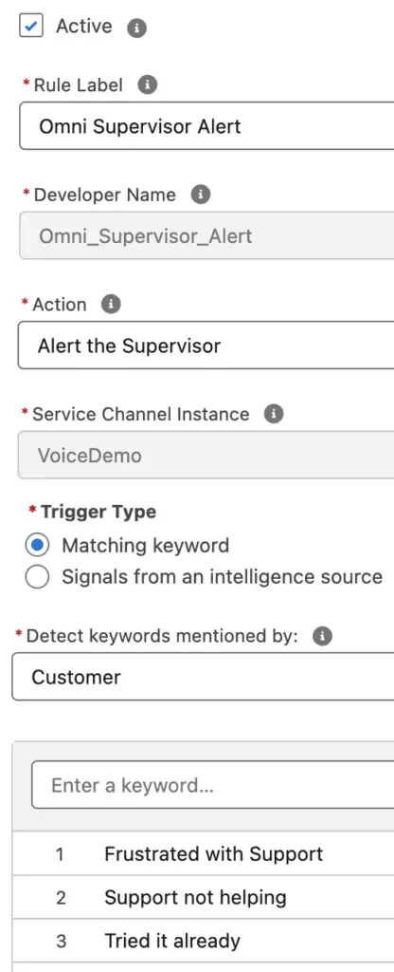Select Matching keyword radio button
The image size is (394, 972).
[37, 546]
